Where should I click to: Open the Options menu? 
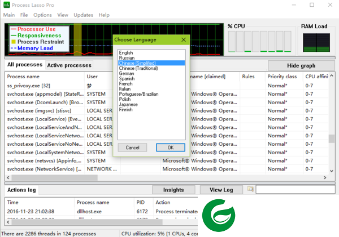tap(42, 15)
